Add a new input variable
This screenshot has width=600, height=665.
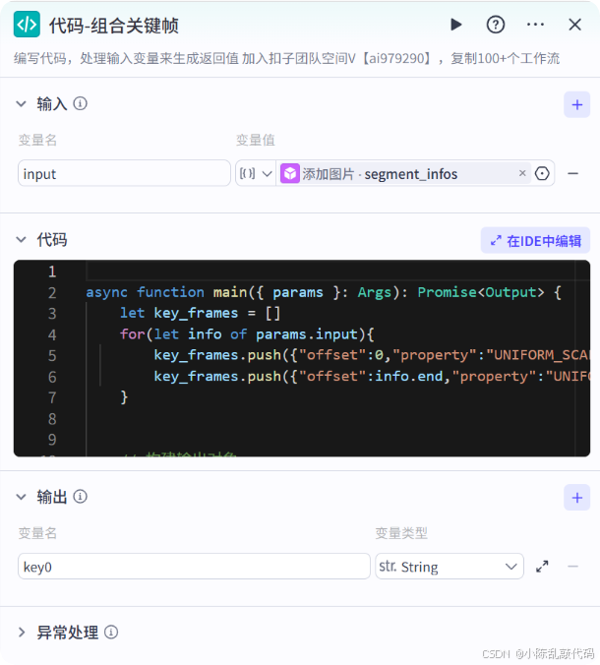[x=576, y=104]
